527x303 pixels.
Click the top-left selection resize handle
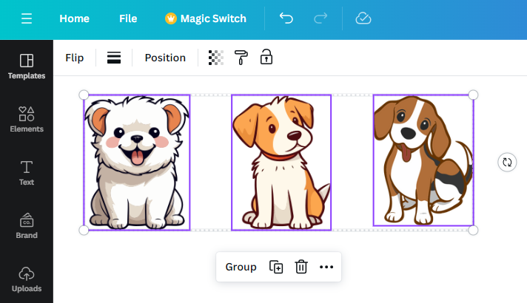84,95
